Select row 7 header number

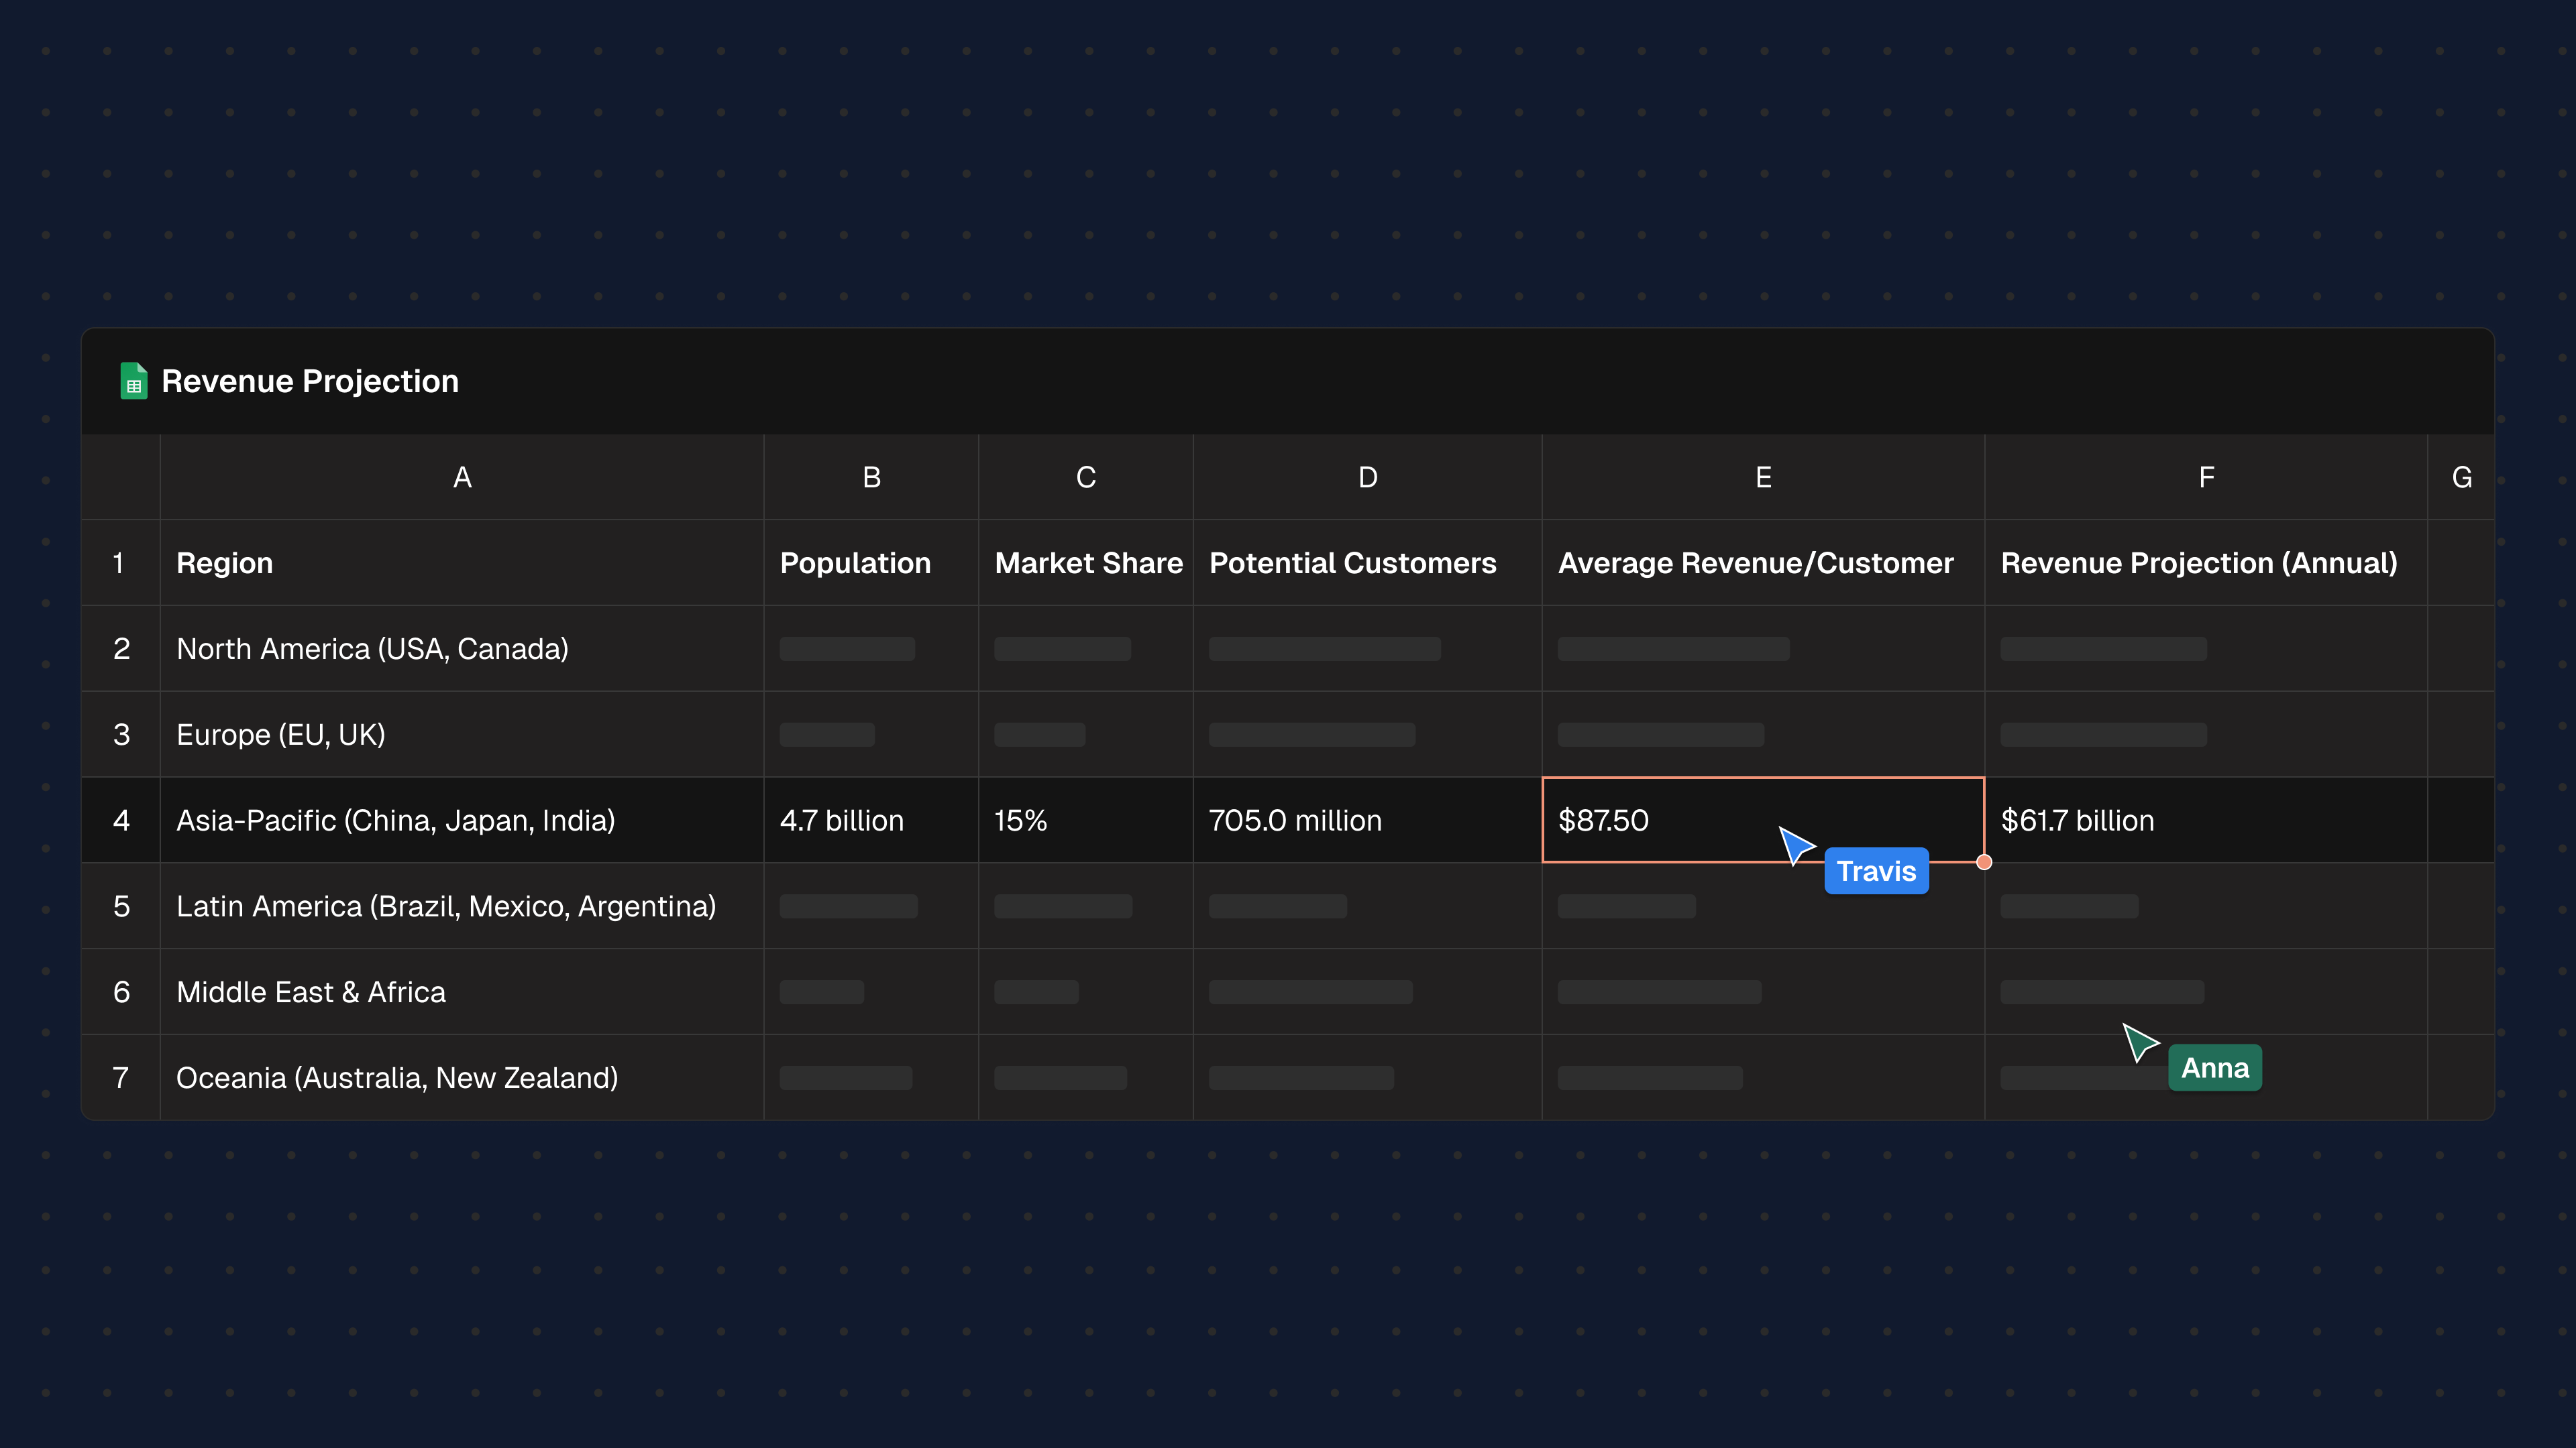[121, 1077]
